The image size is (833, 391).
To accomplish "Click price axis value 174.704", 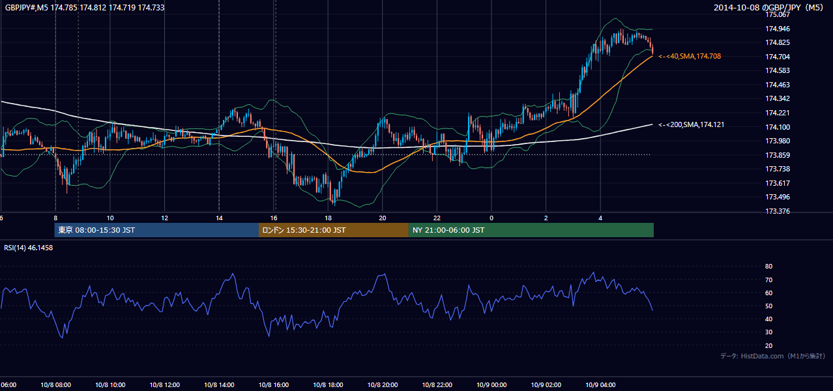I will pos(778,57).
